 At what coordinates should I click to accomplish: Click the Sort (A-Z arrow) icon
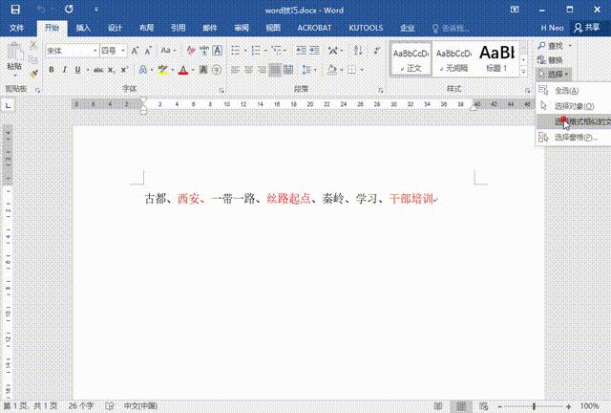point(358,51)
